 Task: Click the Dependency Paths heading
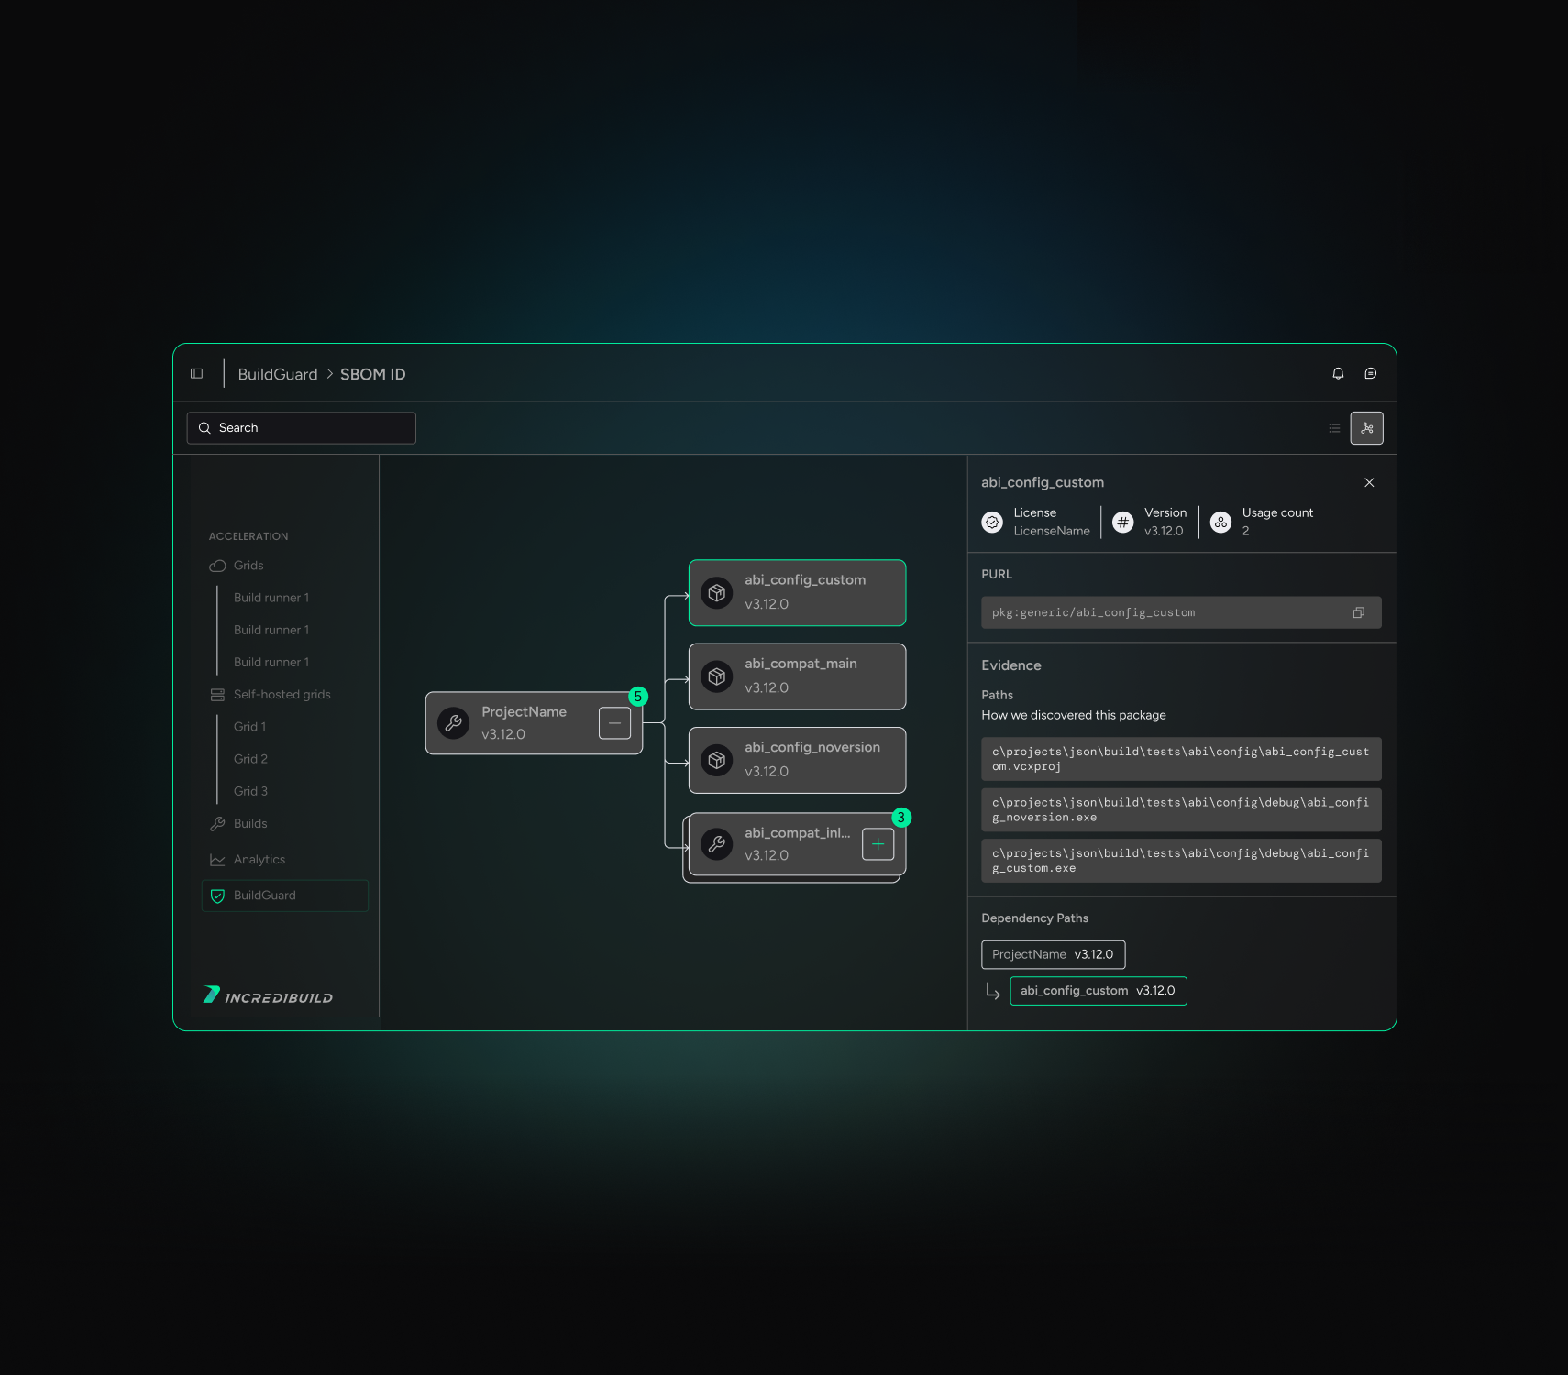tap(1035, 918)
